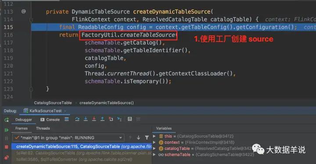This screenshot has width=316, height=164.
Task: Click the CatalogSourceTable breadcrumb
Action: pyautogui.click(x=53, y=103)
